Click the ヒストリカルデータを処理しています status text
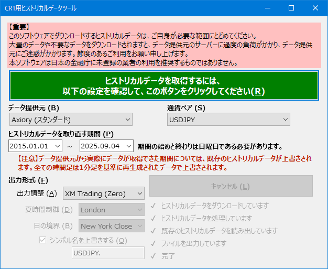The width and height of the screenshot is (328, 269). pos(206,218)
